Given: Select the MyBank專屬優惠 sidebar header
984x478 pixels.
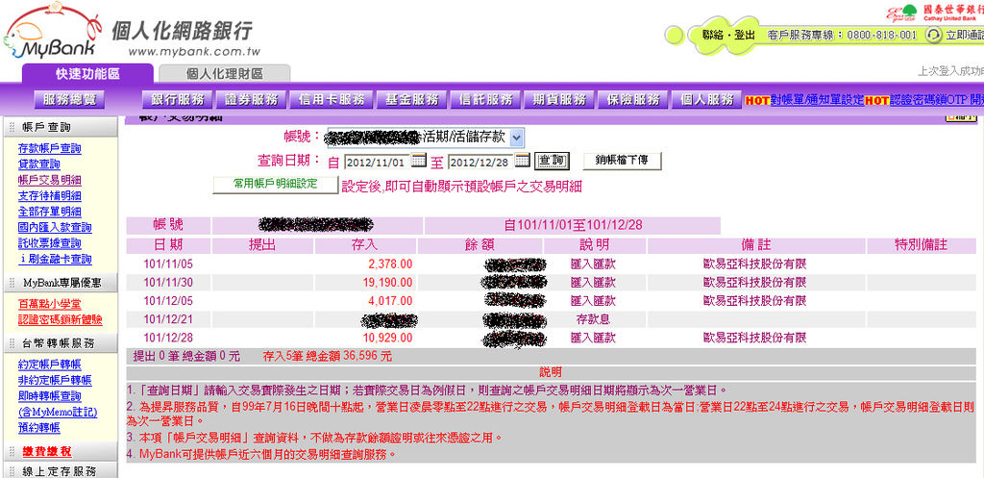Looking at the screenshot, I should coord(59,283).
